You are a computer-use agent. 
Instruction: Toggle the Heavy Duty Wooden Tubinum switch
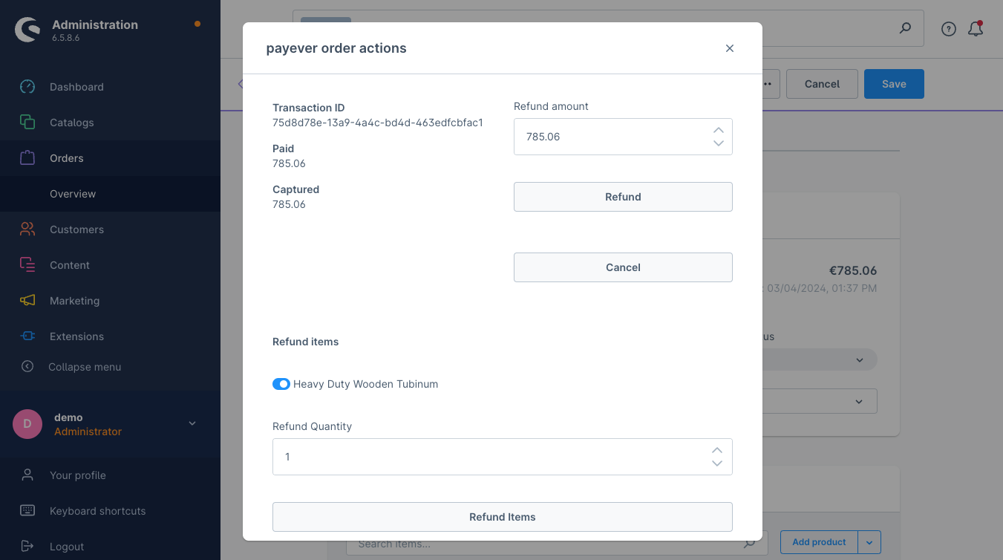coord(281,384)
